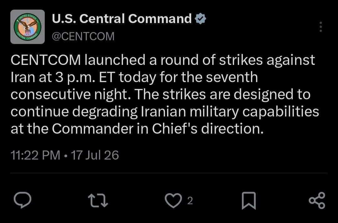This screenshot has height=223, width=338.
Task: Open the reply speech bubble icon
Action: pyautogui.click(x=23, y=200)
